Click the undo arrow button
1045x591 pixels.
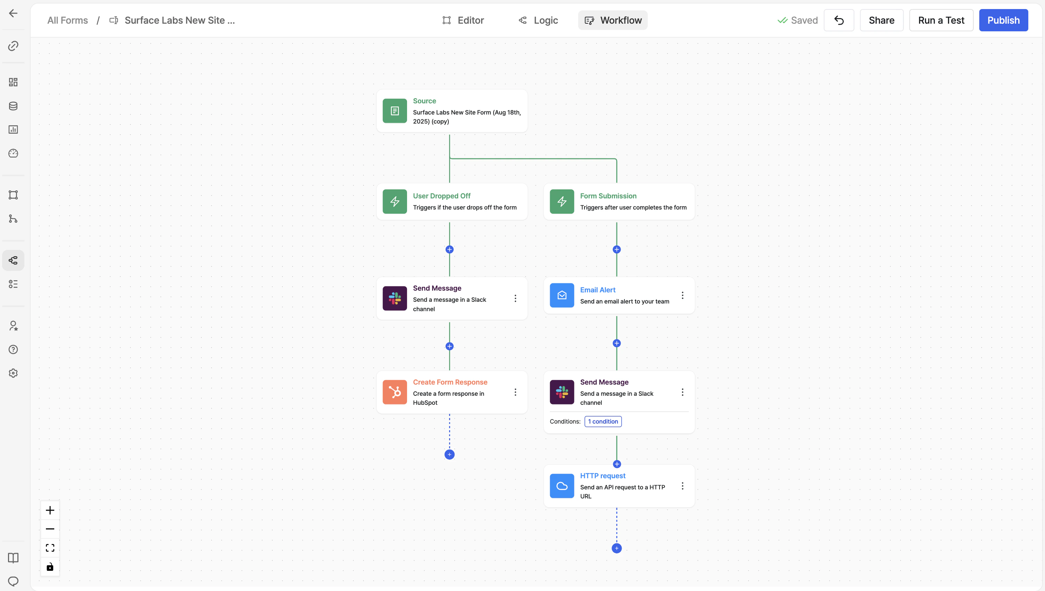[839, 20]
